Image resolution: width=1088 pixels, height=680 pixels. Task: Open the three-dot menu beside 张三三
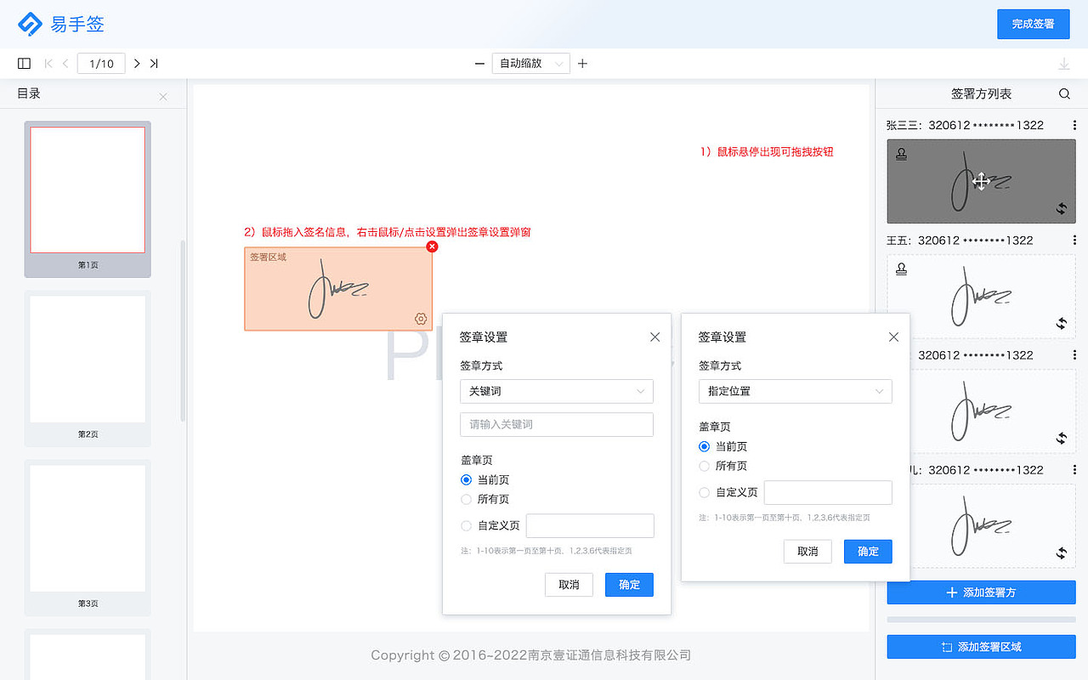[1075, 125]
